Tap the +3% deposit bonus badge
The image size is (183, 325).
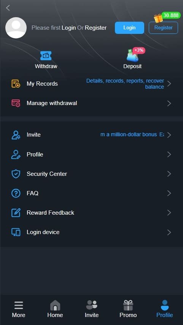[x=139, y=50]
